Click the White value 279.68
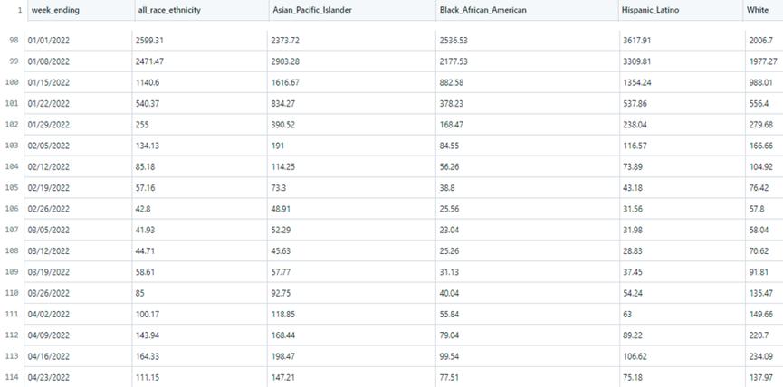783x387 pixels. tap(761, 125)
